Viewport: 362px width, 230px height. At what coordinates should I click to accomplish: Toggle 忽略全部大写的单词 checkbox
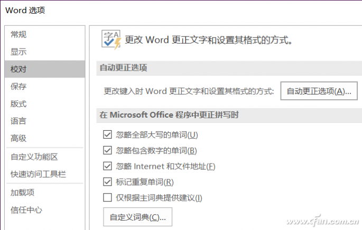pos(108,135)
